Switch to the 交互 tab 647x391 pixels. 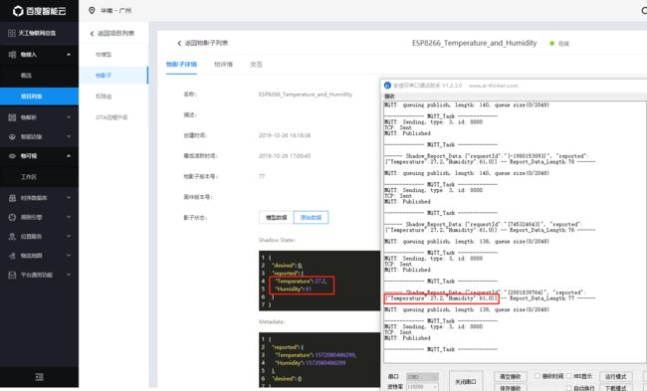pyautogui.click(x=256, y=65)
